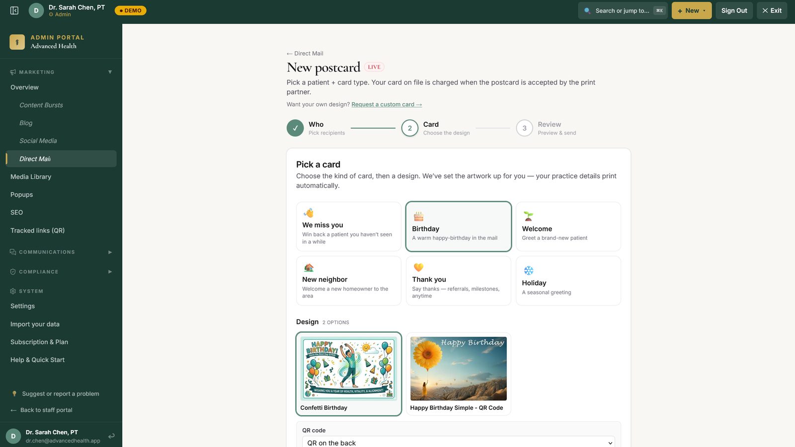
Task: Click the Sign Out button
Action: 734,10
